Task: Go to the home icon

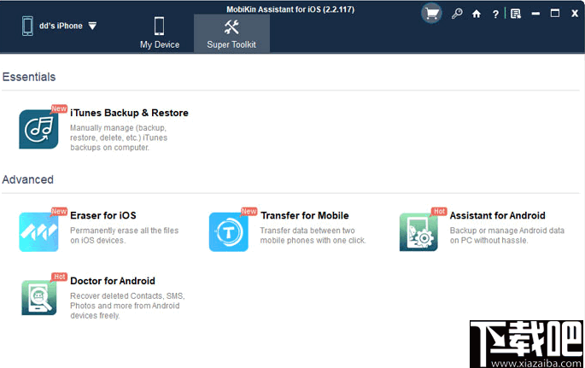Action: pyautogui.click(x=477, y=15)
